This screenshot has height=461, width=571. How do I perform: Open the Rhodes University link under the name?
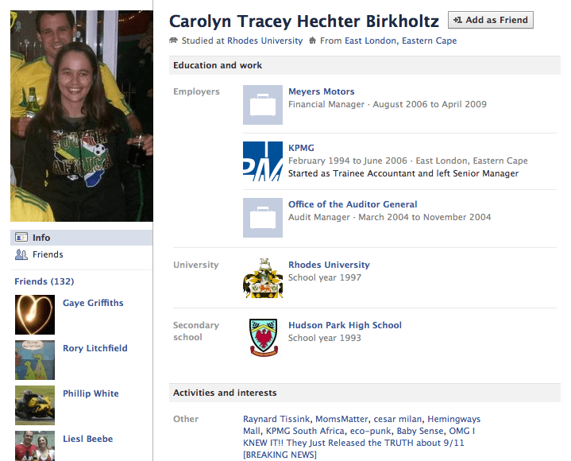click(x=264, y=41)
